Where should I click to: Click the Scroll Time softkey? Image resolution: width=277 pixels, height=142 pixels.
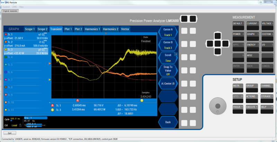pyautogui.click(x=168, y=58)
